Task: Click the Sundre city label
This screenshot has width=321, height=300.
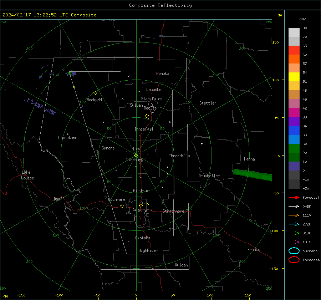Action: point(108,148)
